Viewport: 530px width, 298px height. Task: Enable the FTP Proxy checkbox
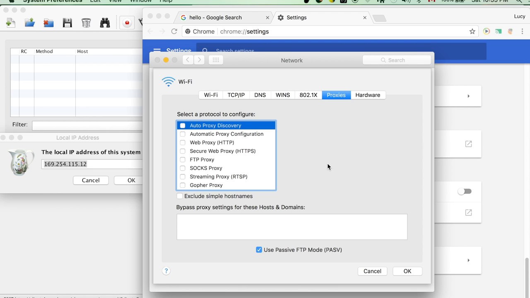[x=183, y=159]
